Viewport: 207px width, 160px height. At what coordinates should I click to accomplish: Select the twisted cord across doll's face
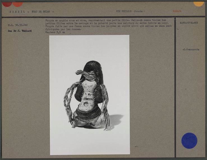tap(86, 75)
